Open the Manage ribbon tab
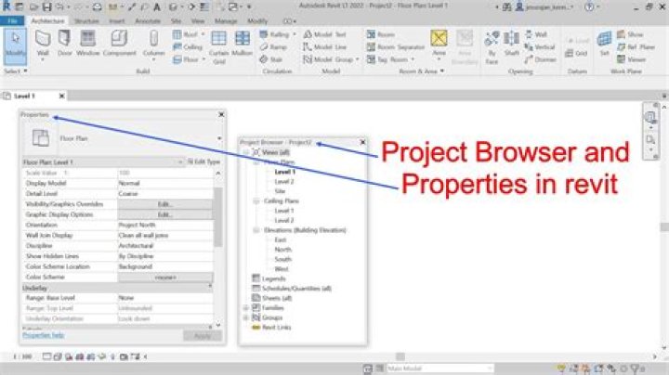The image size is (669, 375). point(226,20)
